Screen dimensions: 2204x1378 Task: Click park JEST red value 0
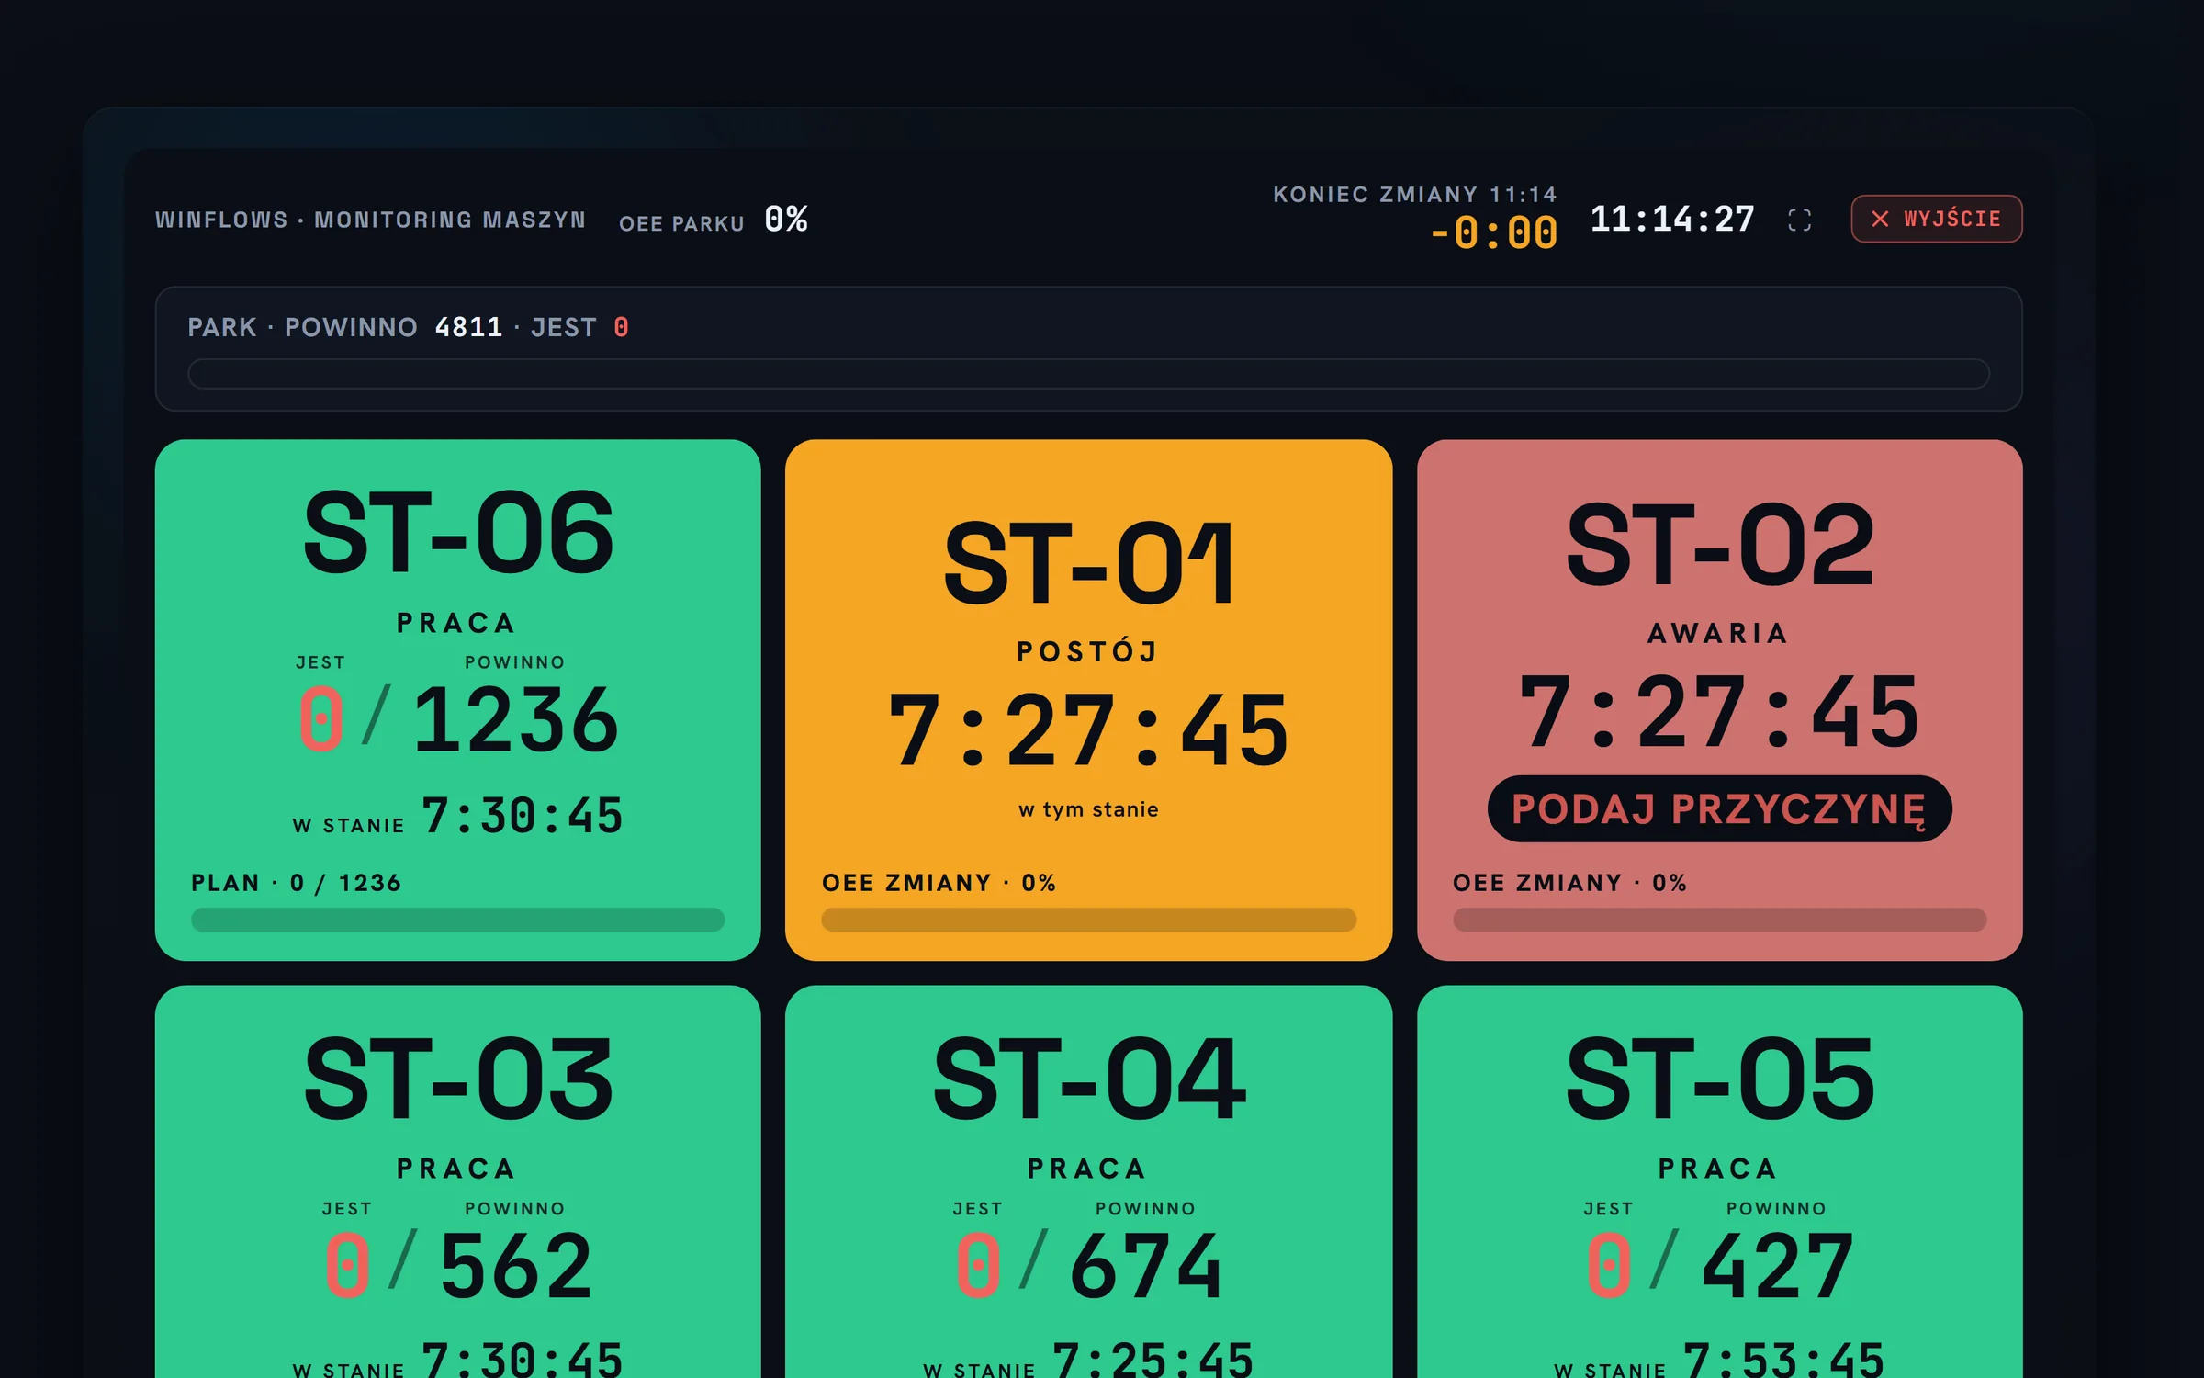[x=622, y=327]
